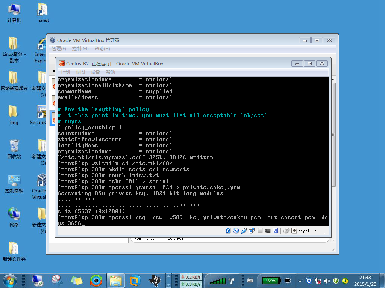Show hidden tray icons arrow
385x288 pixels.
(300, 281)
